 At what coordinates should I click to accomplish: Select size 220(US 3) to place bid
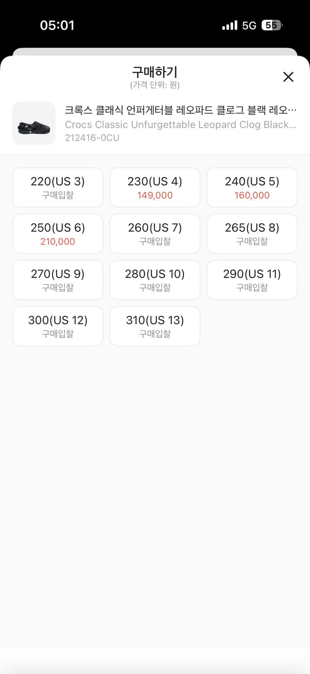click(58, 187)
